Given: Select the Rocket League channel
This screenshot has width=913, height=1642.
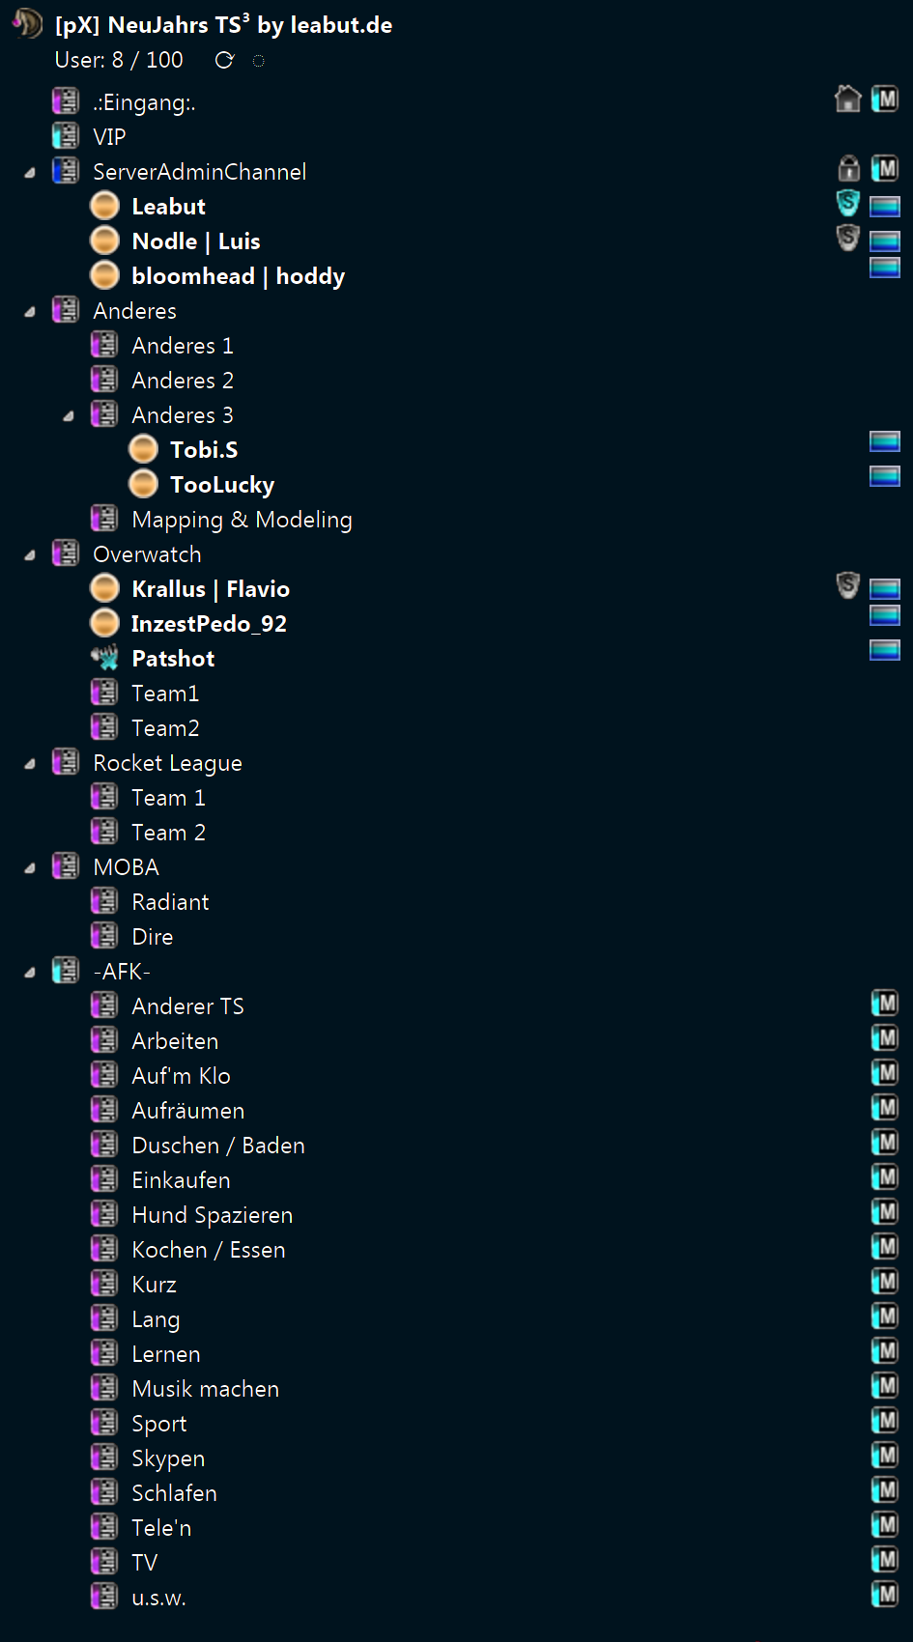Looking at the screenshot, I should tap(167, 762).
